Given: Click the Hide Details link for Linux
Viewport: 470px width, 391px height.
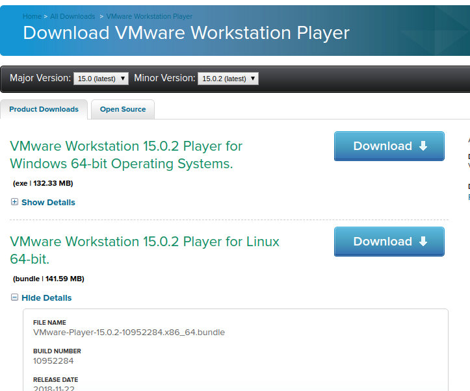Looking at the screenshot, I should [46, 298].
